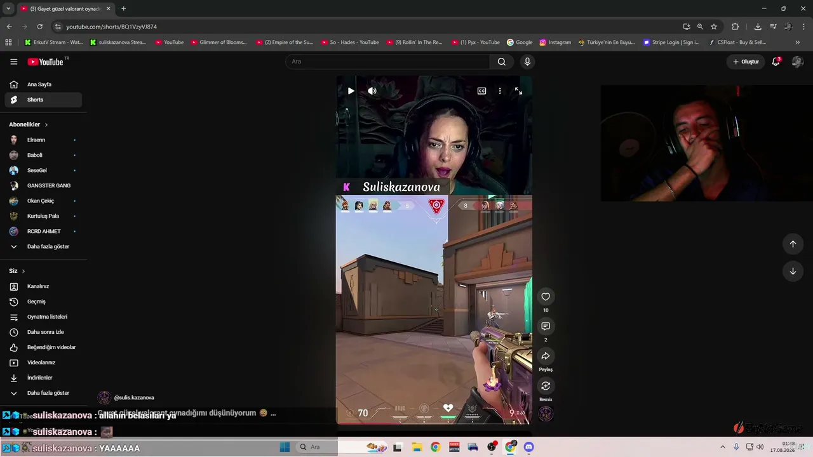Open Beğendiğim videolar list

(43, 347)
